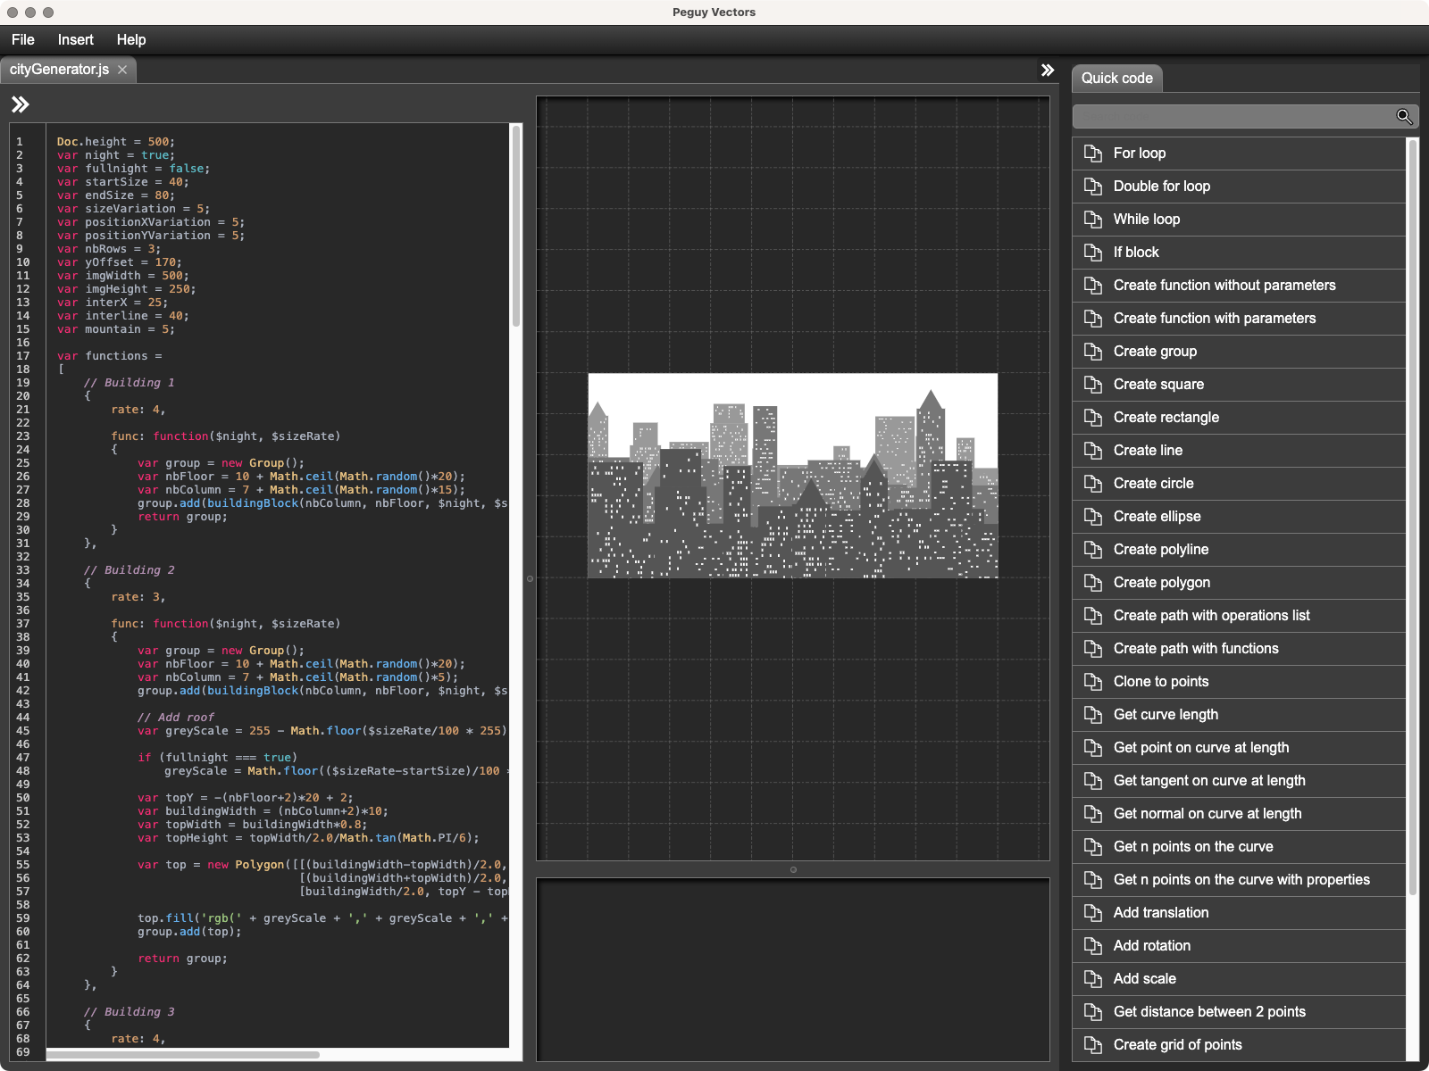This screenshot has width=1429, height=1071.
Task: Click the icon beside Create polyline
Action: (x=1092, y=550)
